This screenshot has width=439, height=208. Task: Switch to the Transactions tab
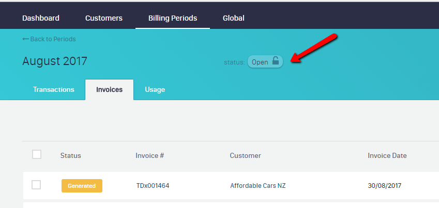54,89
